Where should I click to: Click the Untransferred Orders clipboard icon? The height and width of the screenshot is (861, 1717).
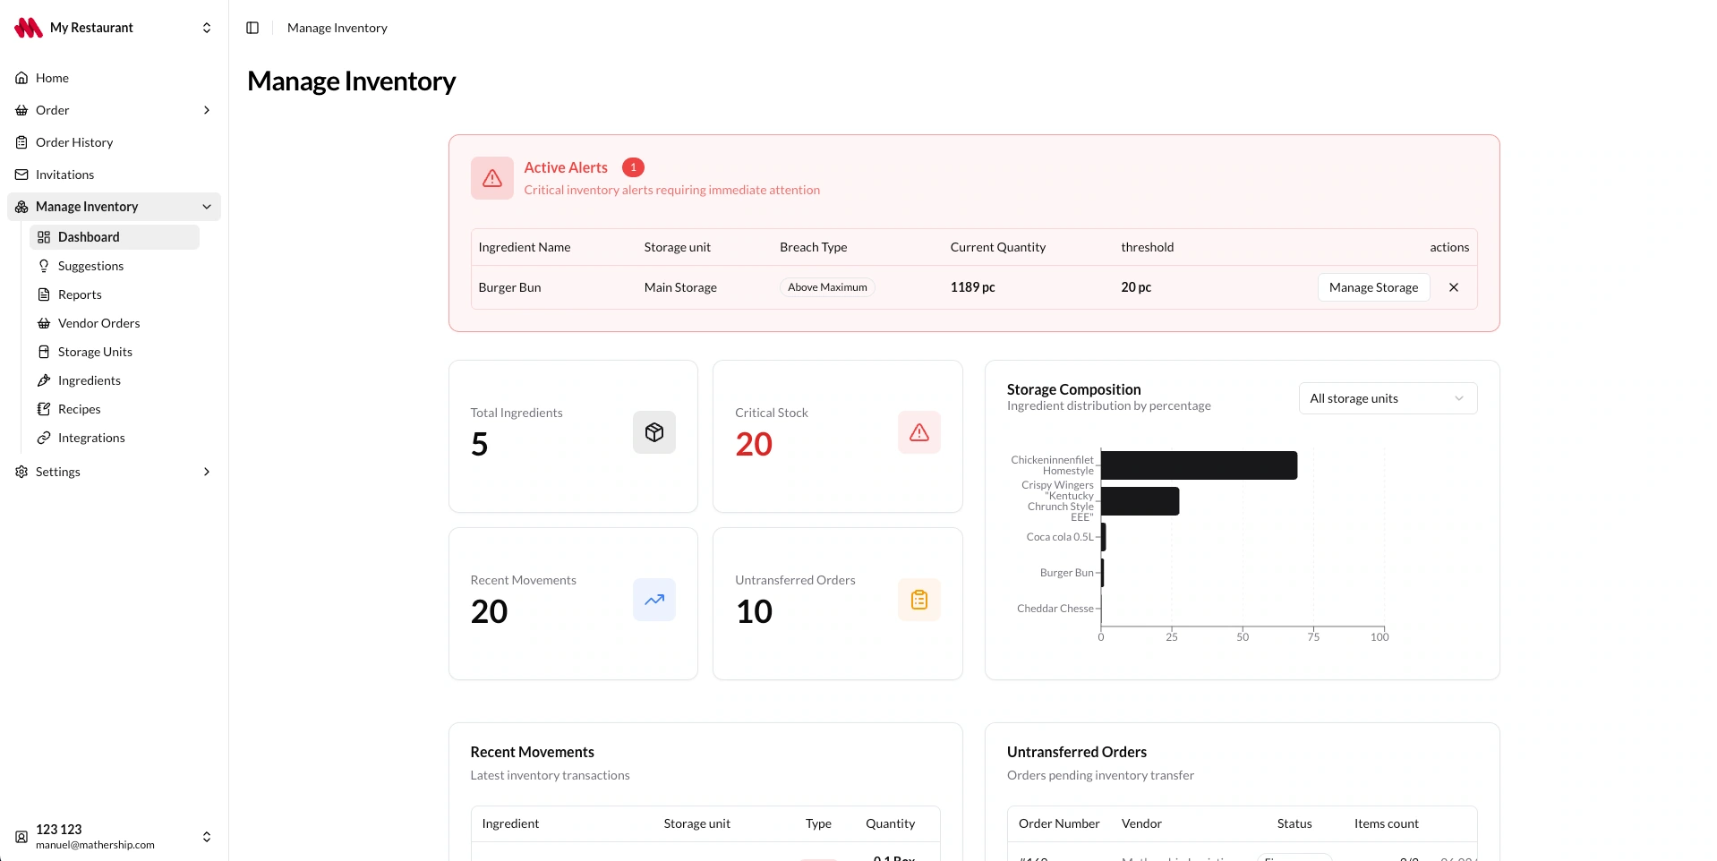pyautogui.click(x=919, y=600)
